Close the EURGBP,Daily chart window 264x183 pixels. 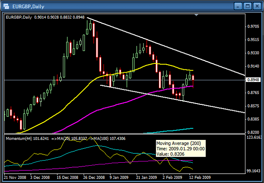pyautogui.click(x=257, y=6)
